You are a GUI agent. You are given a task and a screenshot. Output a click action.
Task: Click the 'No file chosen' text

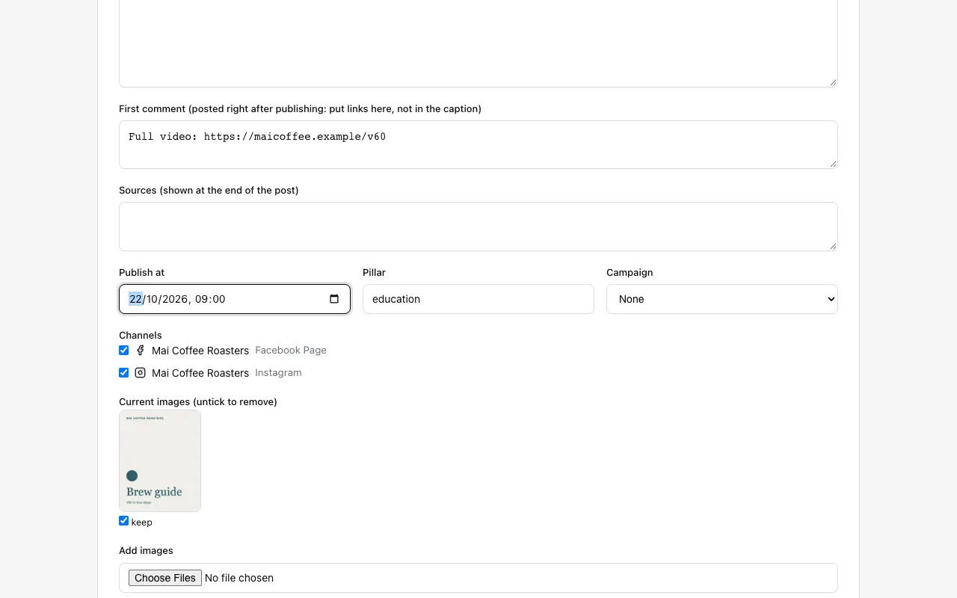click(239, 578)
